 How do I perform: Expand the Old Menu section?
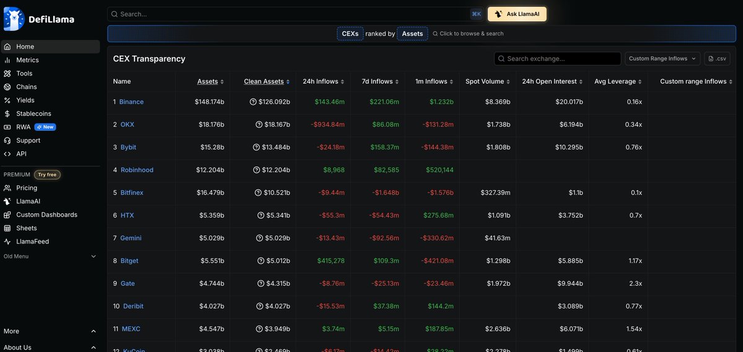(94, 257)
